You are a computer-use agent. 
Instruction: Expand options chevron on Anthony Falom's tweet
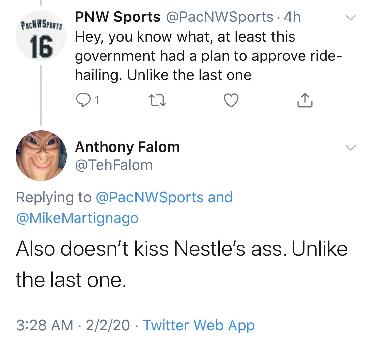pyautogui.click(x=350, y=148)
